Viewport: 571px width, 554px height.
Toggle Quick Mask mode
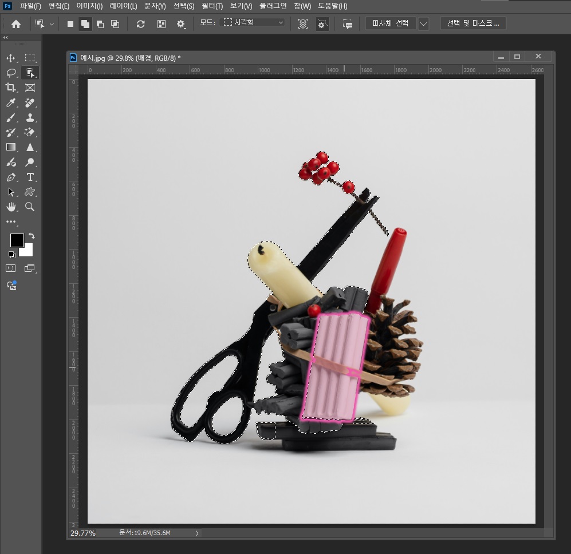tap(10, 268)
